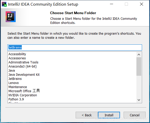150x123 pixels.
Task: Click the scroll down arrow in folder list
Action: tap(139, 100)
